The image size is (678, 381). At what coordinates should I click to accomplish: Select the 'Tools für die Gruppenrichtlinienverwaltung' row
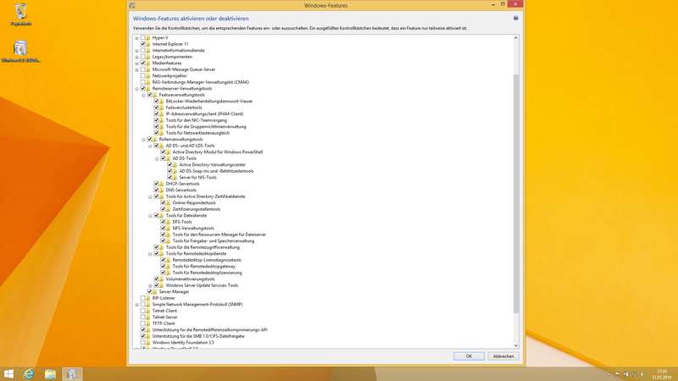coord(206,126)
